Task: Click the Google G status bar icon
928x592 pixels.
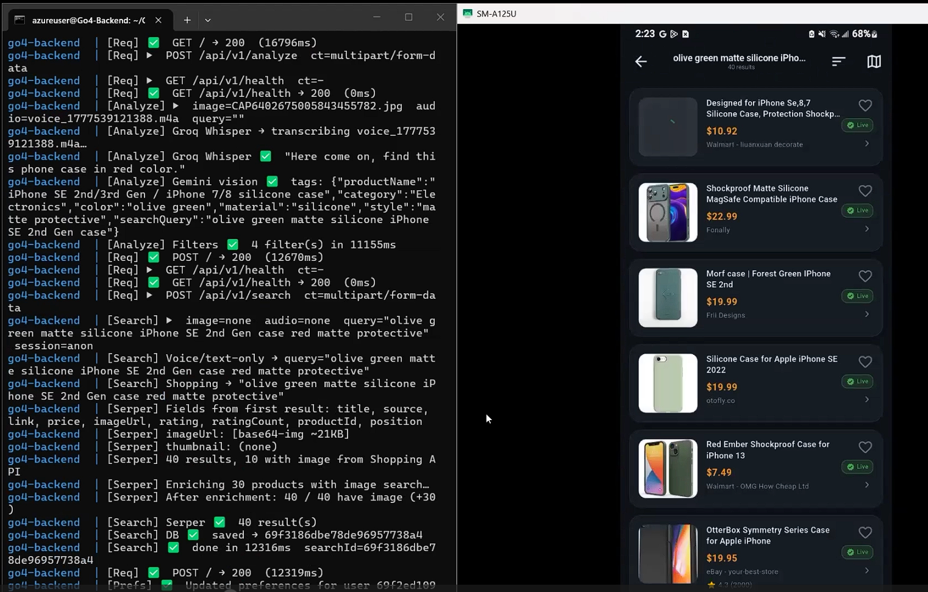Action: [x=663, y=34]
